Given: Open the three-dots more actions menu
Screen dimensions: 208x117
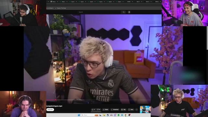Looking at the screenshot, I should coord(136,110).
